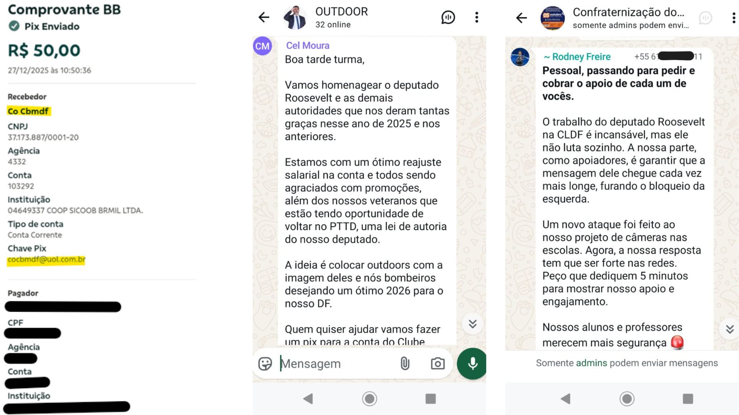
Task: Open the admins link in the footer
Action: pos(591,363)
